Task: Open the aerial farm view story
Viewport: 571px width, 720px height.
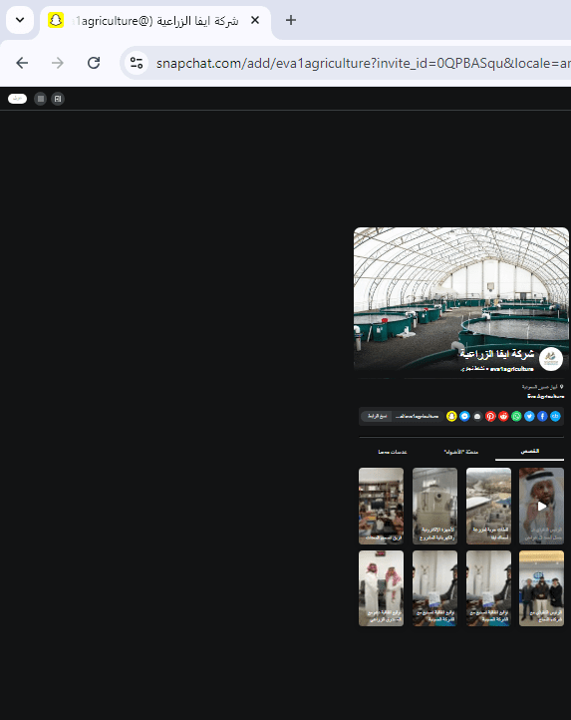Action: click(x=488, y=506)
